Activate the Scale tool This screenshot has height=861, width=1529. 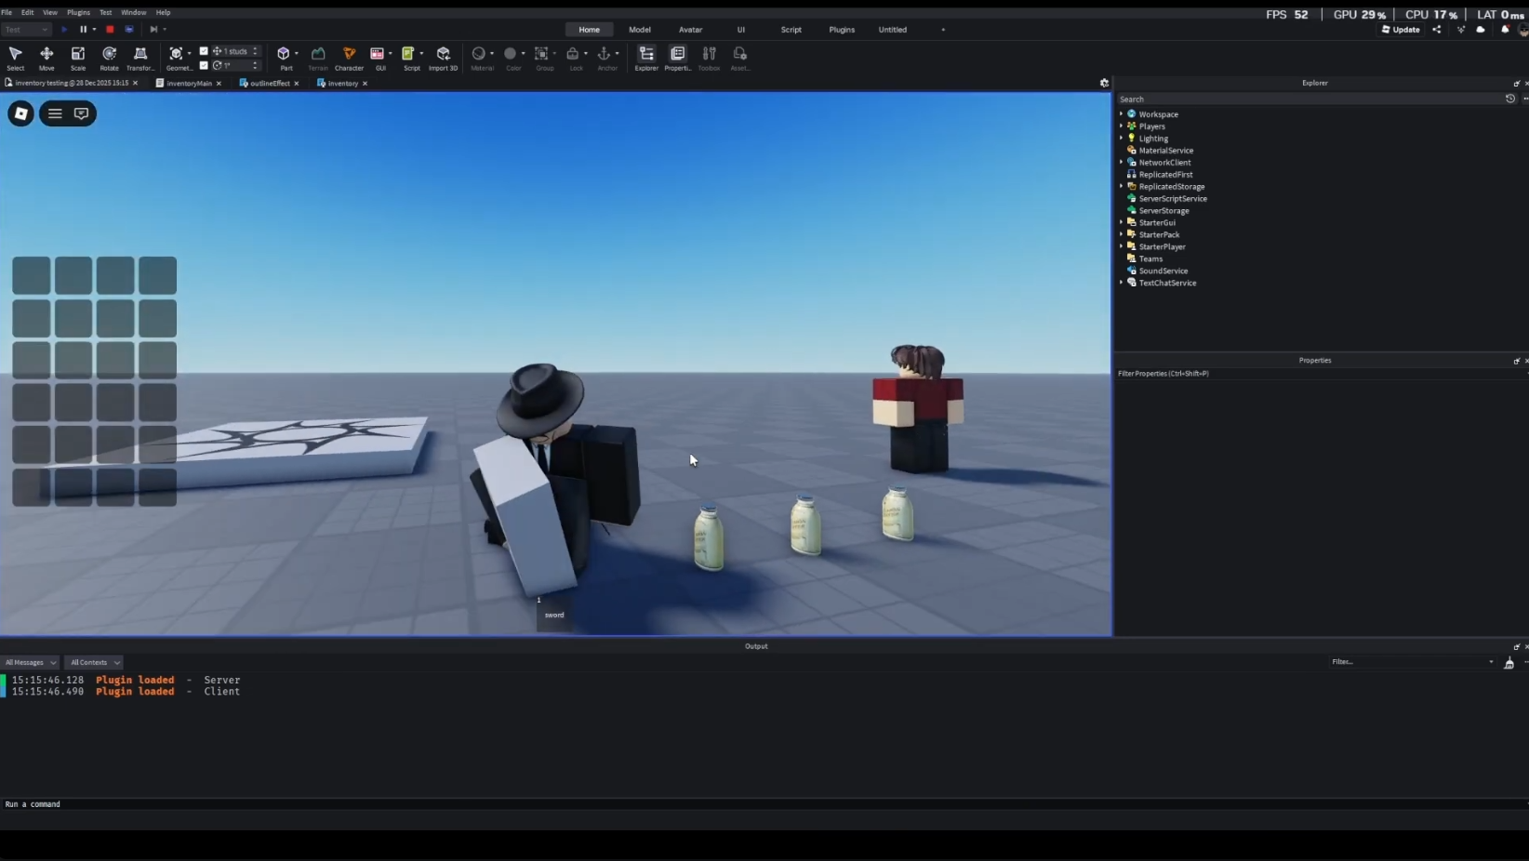click(x=78, y=56)
